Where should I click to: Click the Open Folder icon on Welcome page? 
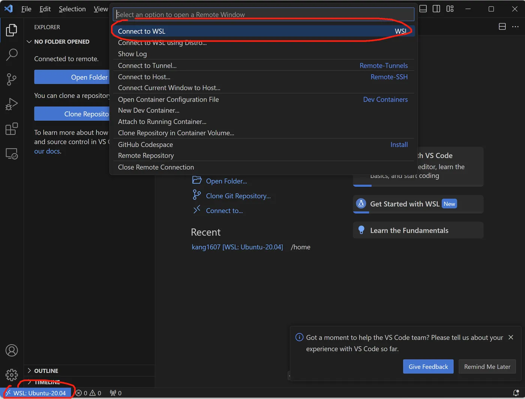(197, 180)
